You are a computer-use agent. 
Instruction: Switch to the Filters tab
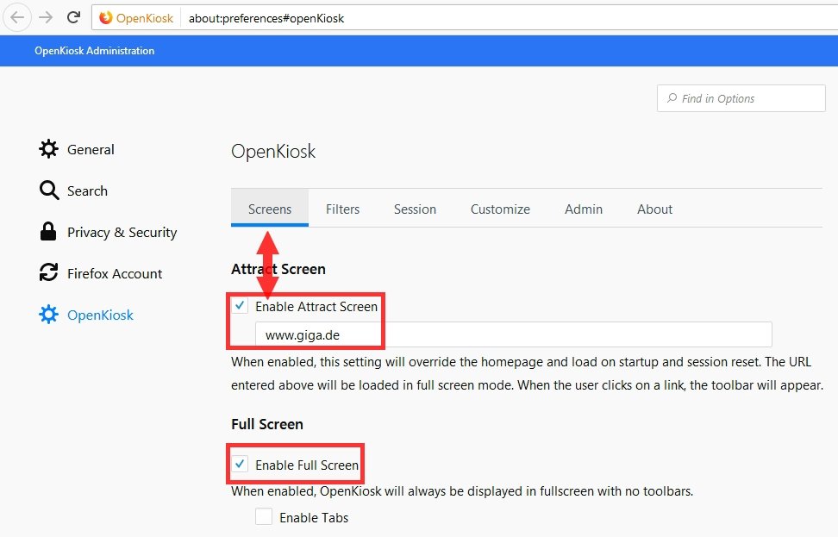click(x=342, y=209)
